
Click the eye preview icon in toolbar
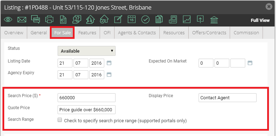[8, 19]
